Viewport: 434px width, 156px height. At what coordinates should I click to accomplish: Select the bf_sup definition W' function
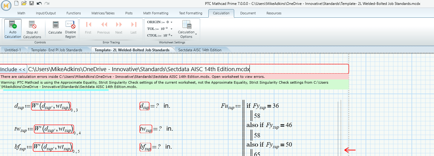52,147
